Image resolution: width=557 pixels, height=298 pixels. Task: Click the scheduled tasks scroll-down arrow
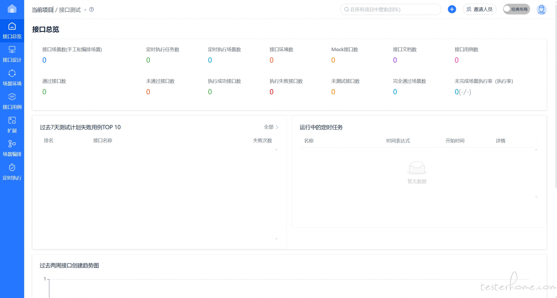[x=536, y=197]
